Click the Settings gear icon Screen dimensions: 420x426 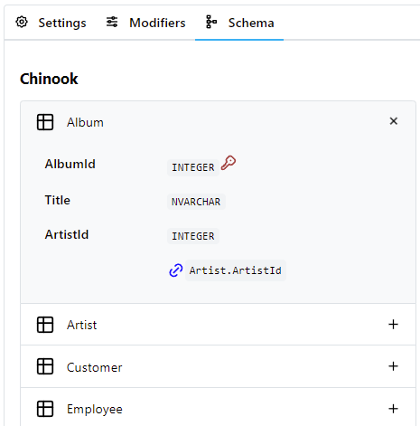click(22, 23)
